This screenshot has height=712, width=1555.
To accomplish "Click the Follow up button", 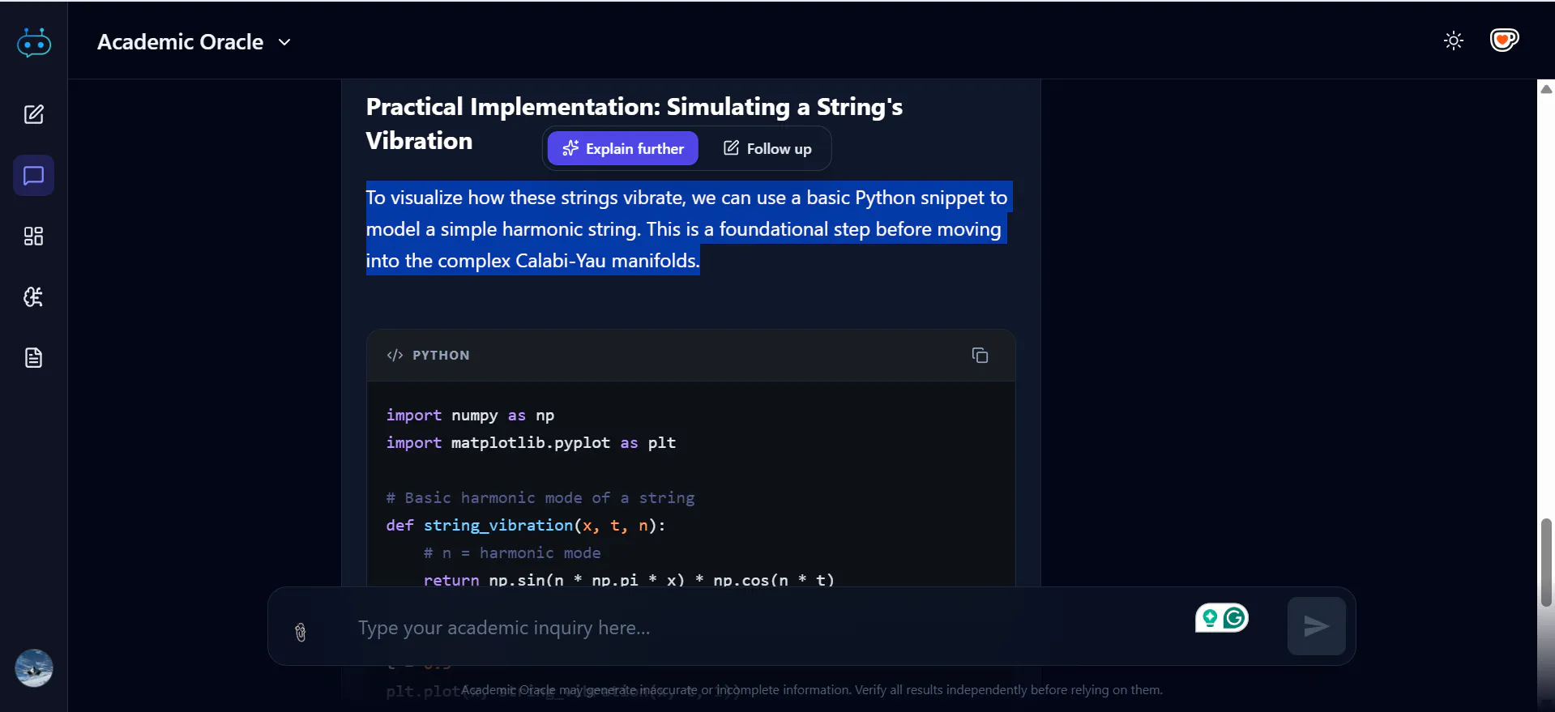I will [x=767, y=148].
